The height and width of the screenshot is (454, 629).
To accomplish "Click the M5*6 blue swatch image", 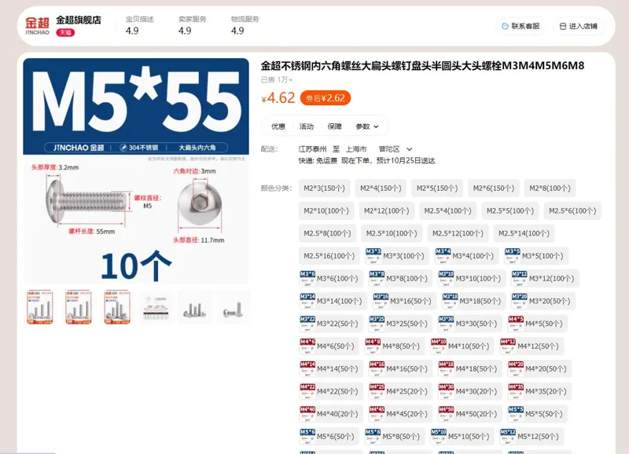I will pos(307,437).
